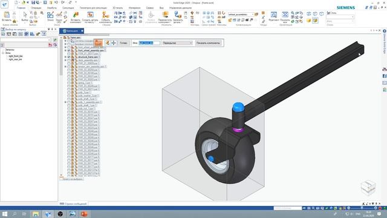The width and height of the screenshot is (387, 218).
Task: Click the Windows Start button
Action: 5,214
